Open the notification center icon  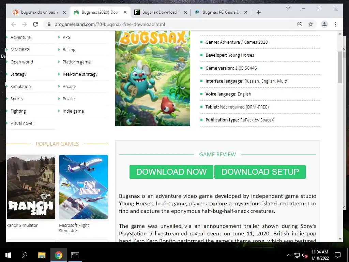(x=338, y=255)
